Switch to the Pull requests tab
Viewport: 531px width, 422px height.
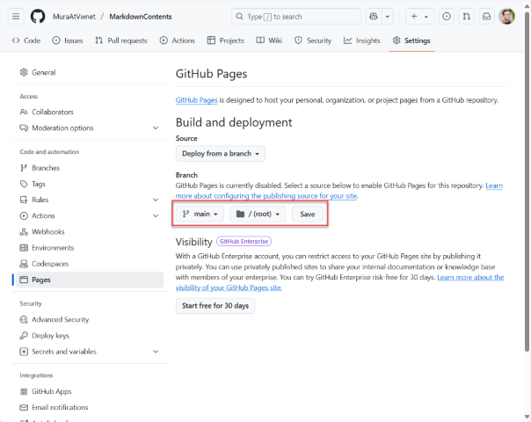[x=121, y=40]
